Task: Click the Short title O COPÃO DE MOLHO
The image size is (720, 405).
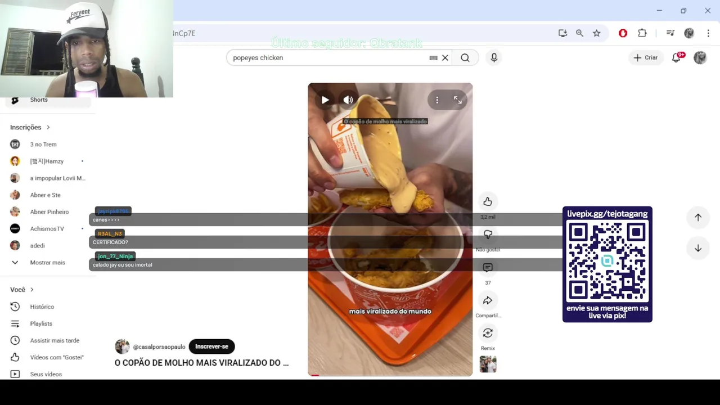Action: pyautogui.click(x=201, y=363)
